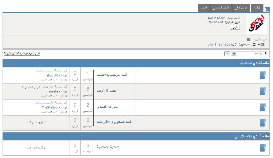Click the forum logo avatar image
The height and width of the screenshot is (158, 273).
point(257,24)
